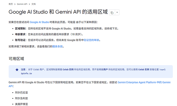Select 阿尔及利亚 in the country list
The width and height of the screenshot is (177, 106).
(x=22, y=98)
